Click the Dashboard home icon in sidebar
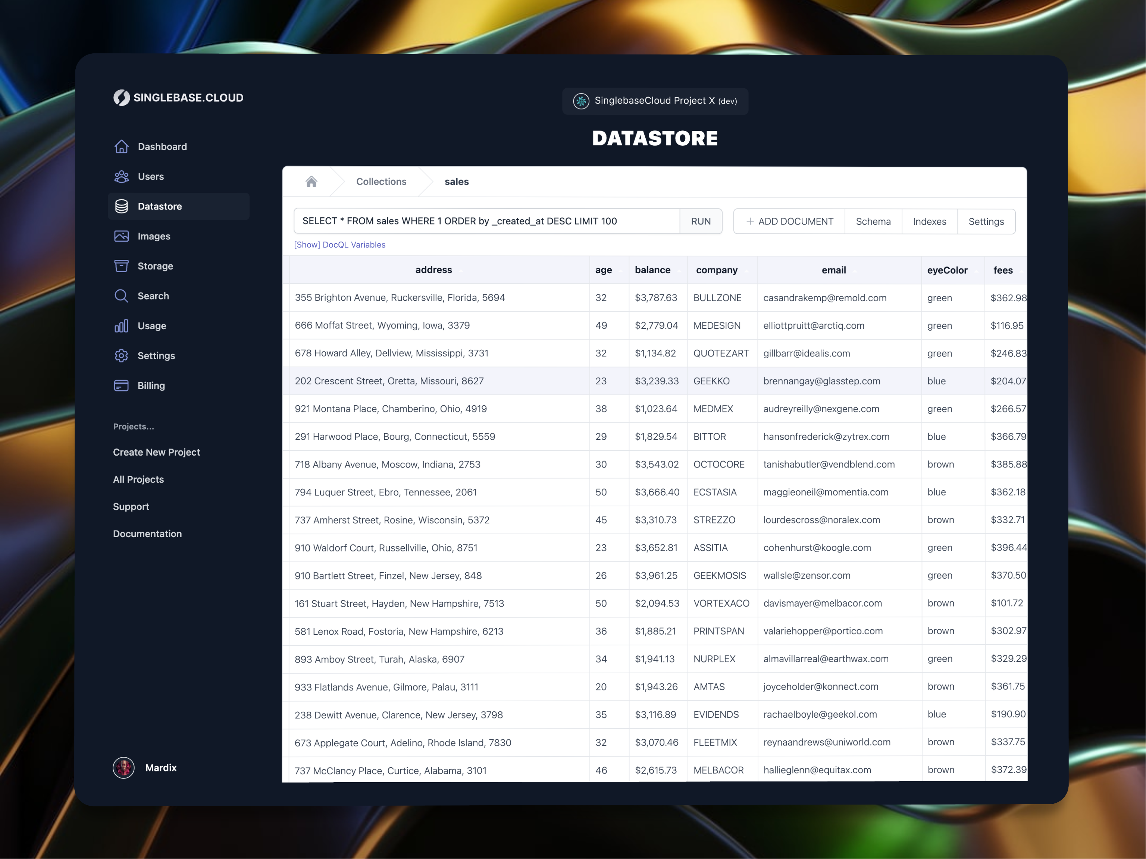 (121, 147)
